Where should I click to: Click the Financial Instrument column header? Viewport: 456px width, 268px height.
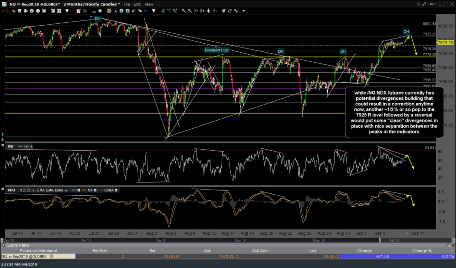pyautogui.click(x=38, y=251)
